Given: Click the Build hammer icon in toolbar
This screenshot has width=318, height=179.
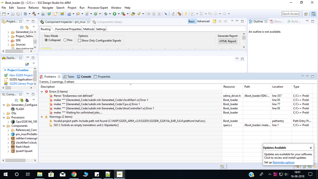Looking at the screenshot, I should 34,14.
